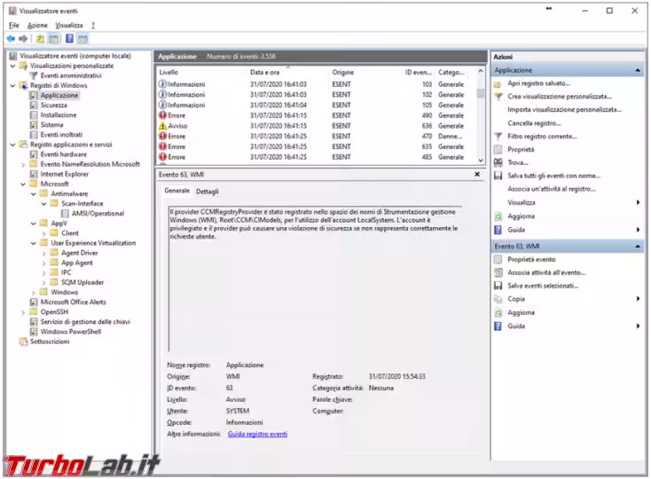
Task: Open the Visualizza submenu arrow in actions
Action: click(x=638, y=202)
